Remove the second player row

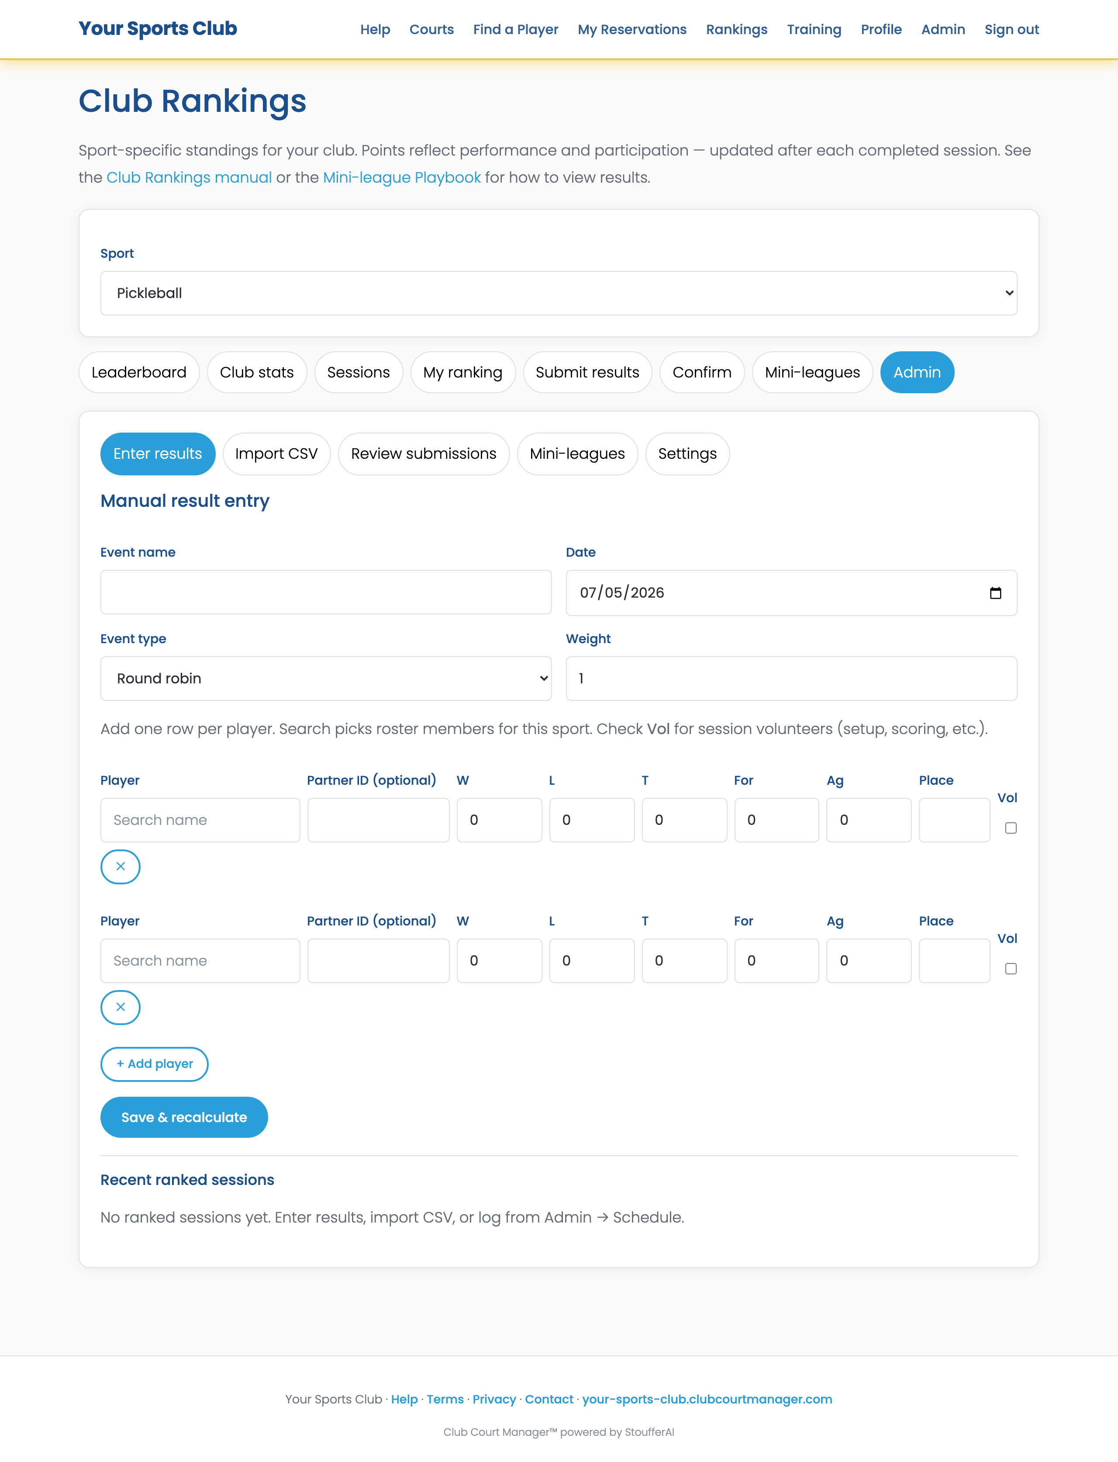pos(121,1007)
